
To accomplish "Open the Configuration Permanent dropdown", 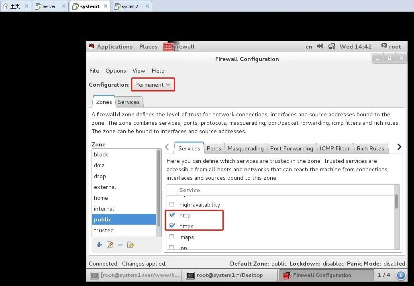I will tap(153, 85).
